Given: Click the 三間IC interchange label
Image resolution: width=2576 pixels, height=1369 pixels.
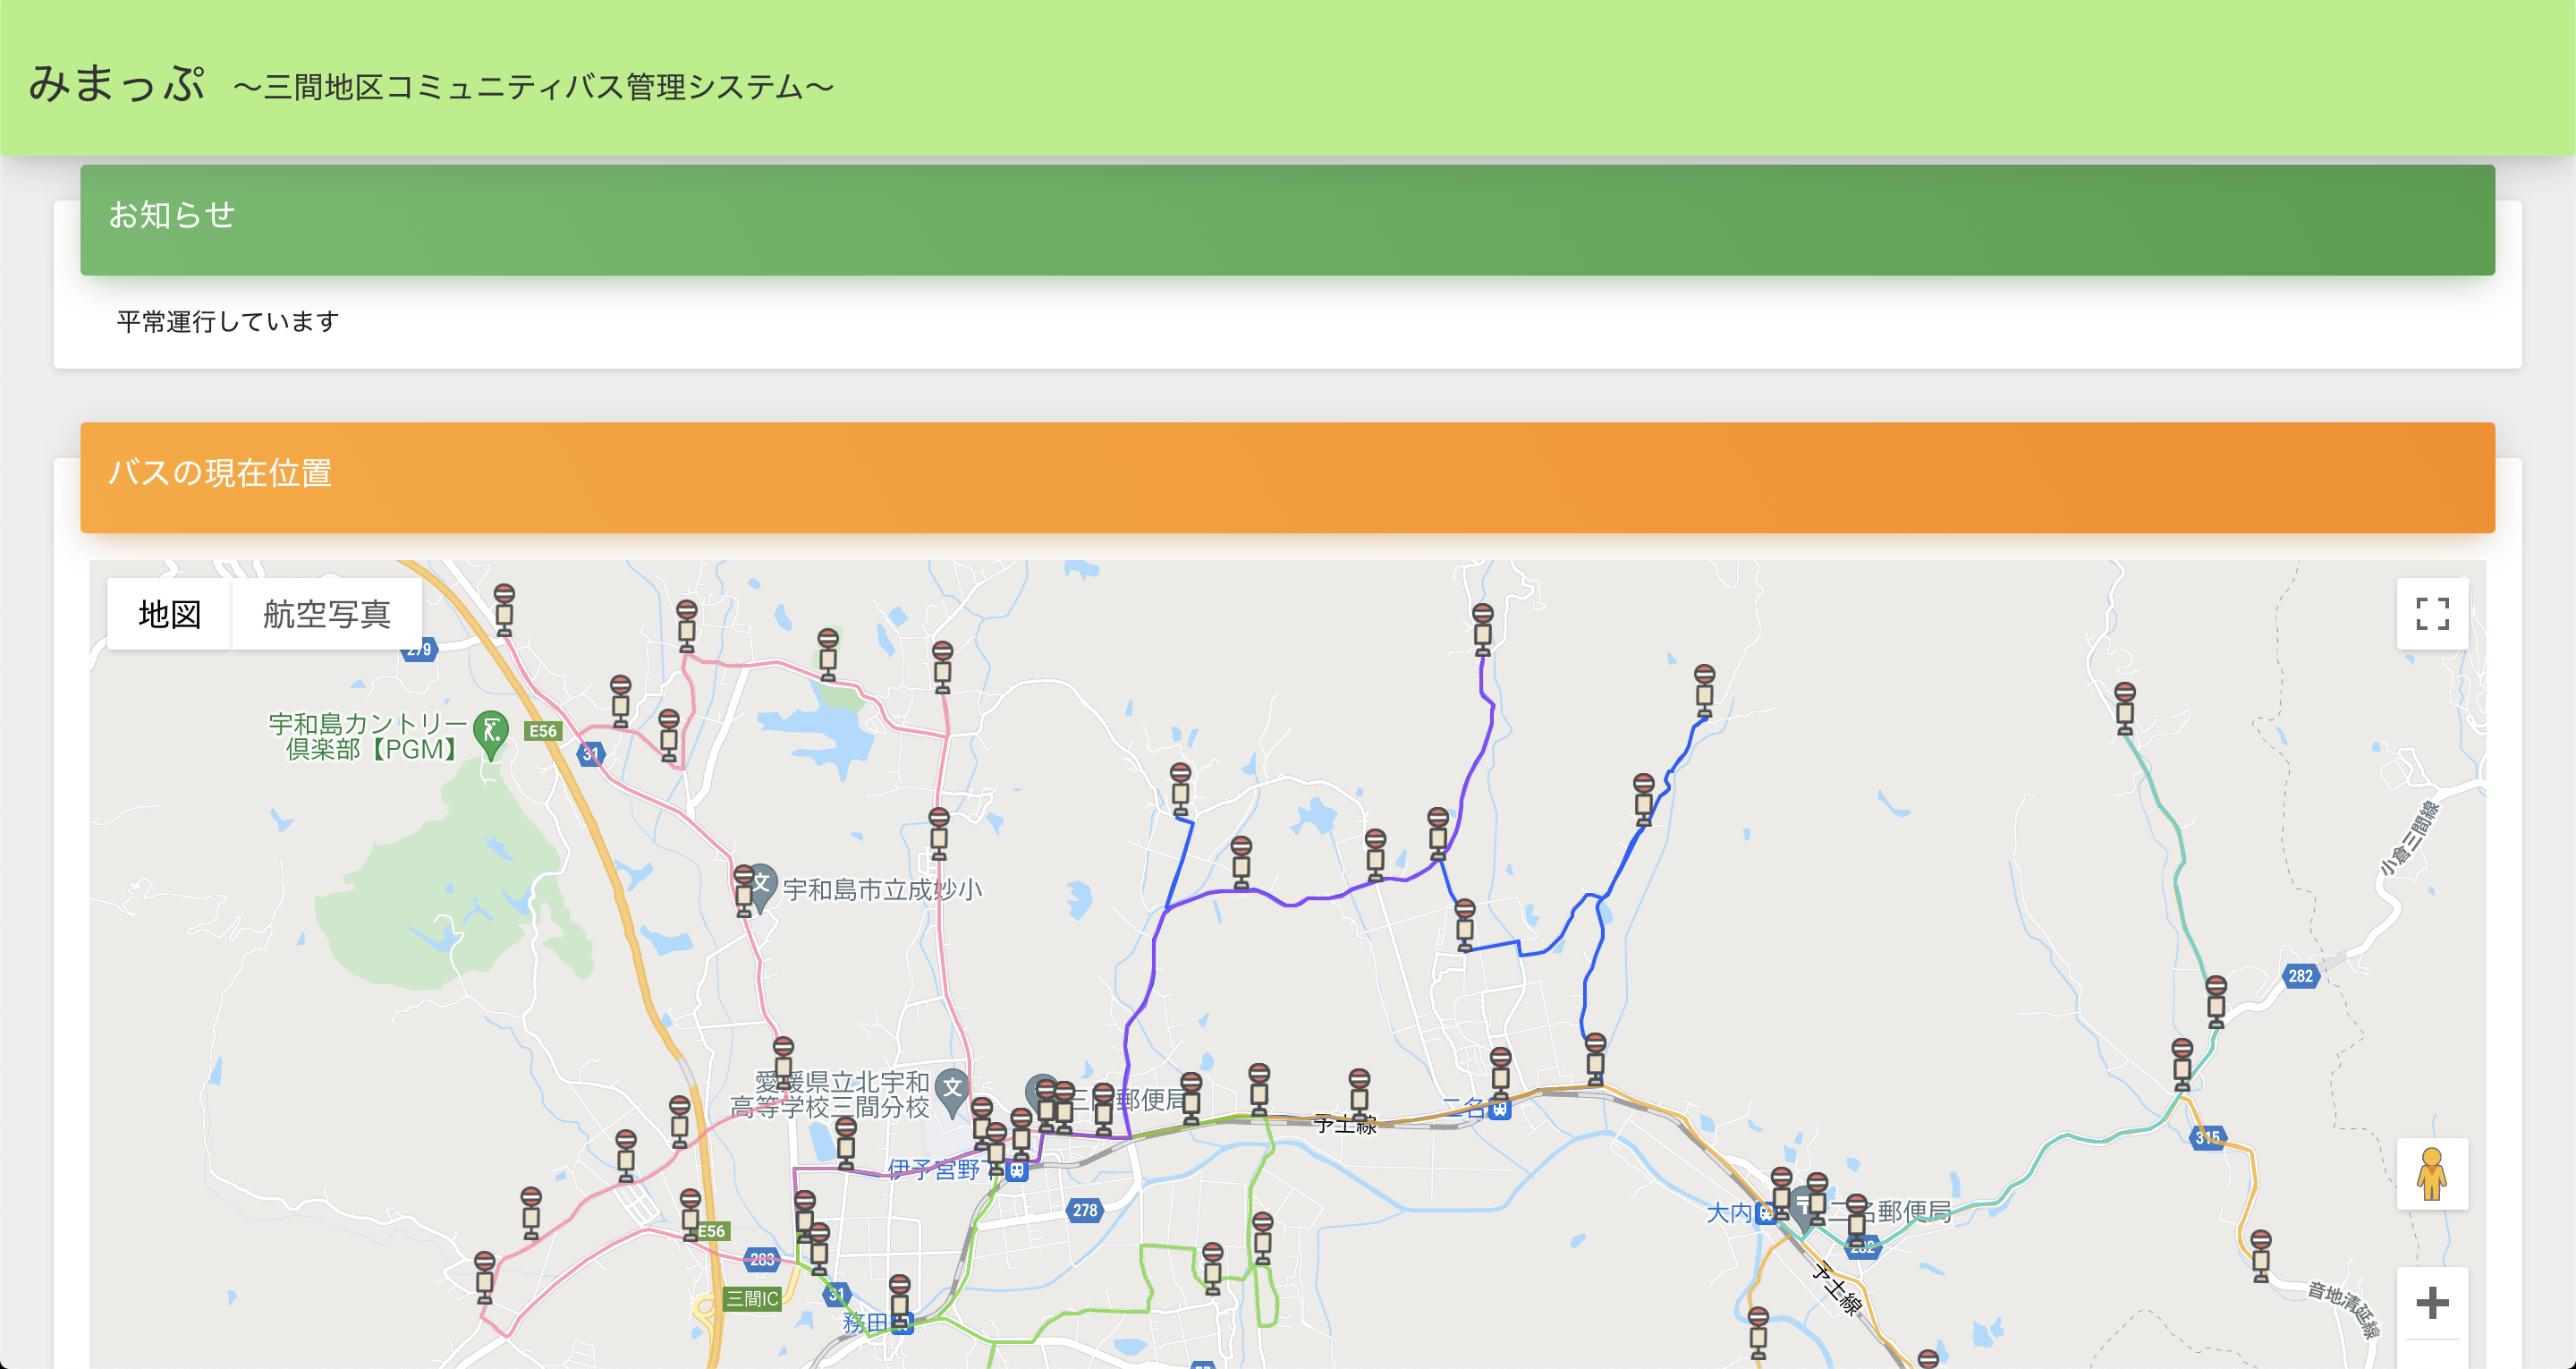Looking at the screenshot, I should point(752,1298).
